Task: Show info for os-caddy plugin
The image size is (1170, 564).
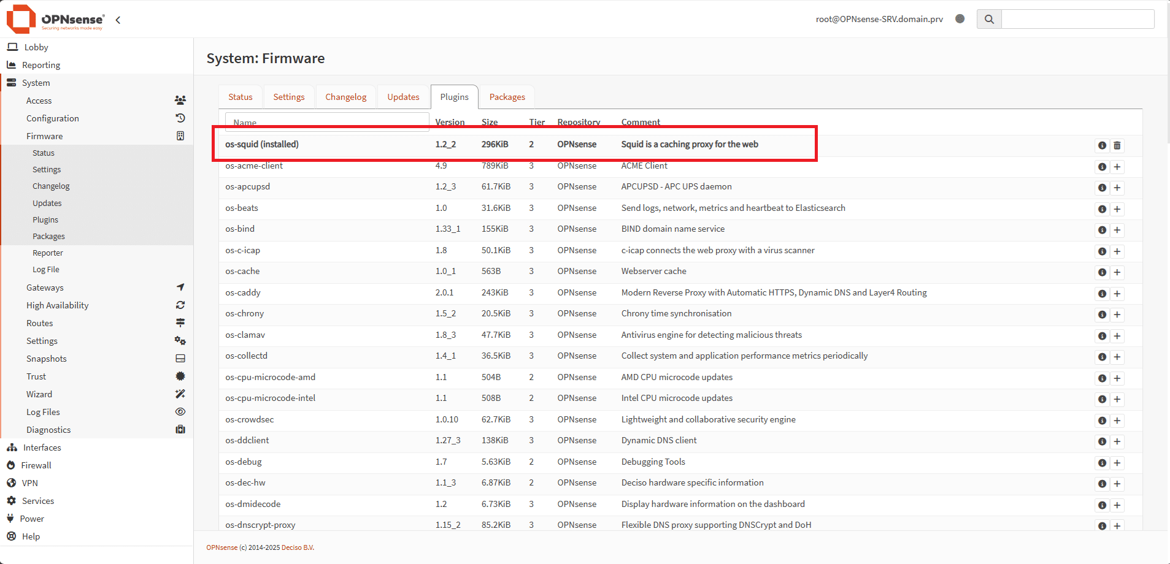Action: pyautogui.click(x=1102, y=294)
